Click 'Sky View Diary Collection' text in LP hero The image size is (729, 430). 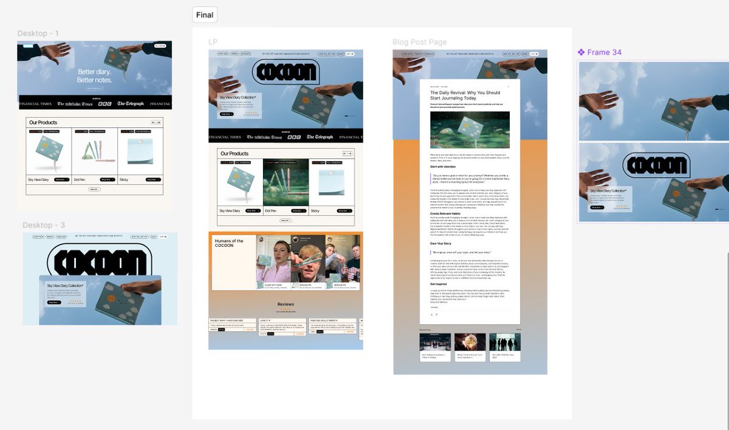238,97
